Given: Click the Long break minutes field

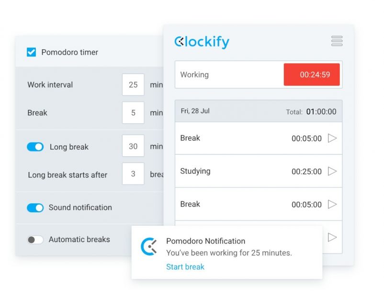Looking at the screenshot, I should 133,146.
